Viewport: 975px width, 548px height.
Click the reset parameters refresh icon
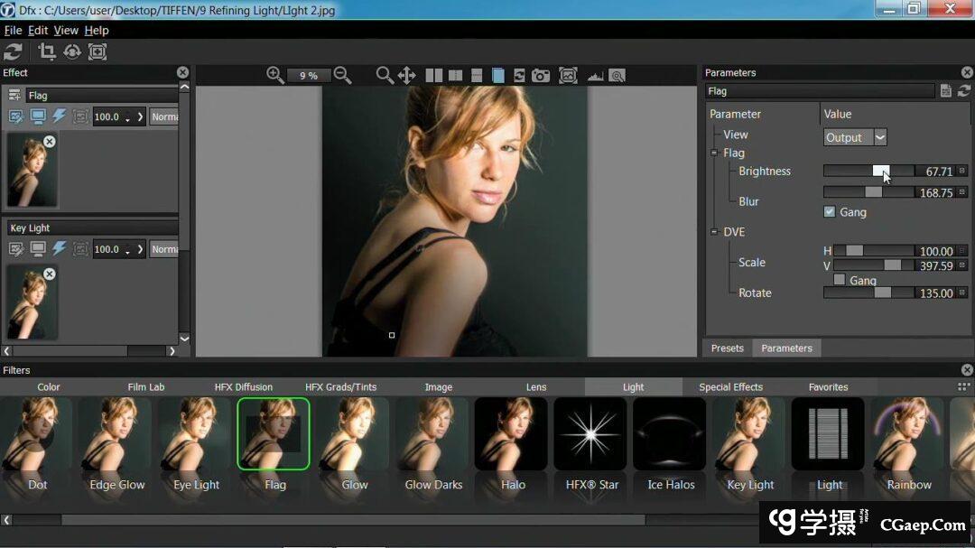point(964,91)
